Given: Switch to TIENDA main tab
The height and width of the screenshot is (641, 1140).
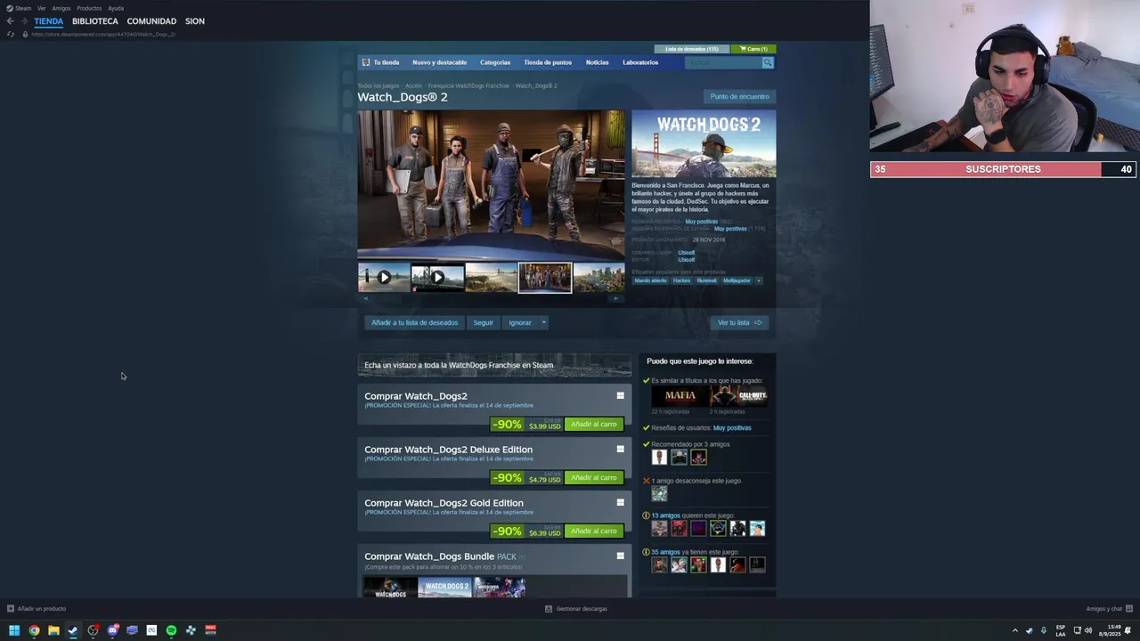Looking at the screenshot, I should (x=49, y=21).
